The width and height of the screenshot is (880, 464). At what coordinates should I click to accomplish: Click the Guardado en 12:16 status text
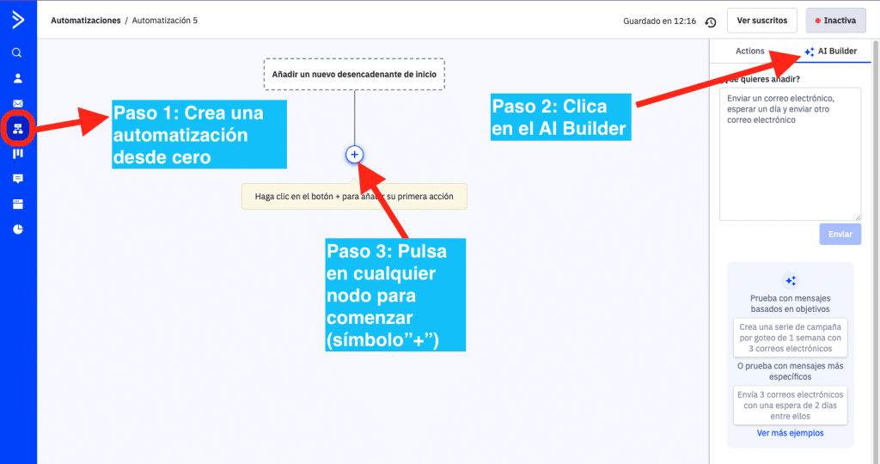point(659,21)
